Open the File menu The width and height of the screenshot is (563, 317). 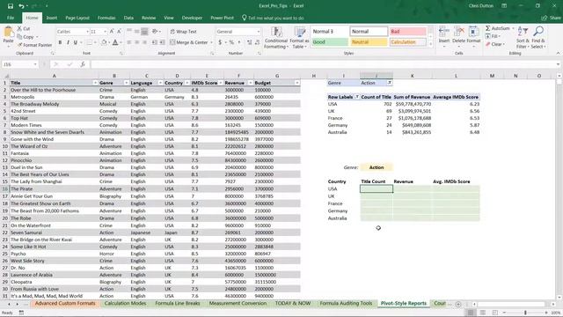[x=11, y=18]
